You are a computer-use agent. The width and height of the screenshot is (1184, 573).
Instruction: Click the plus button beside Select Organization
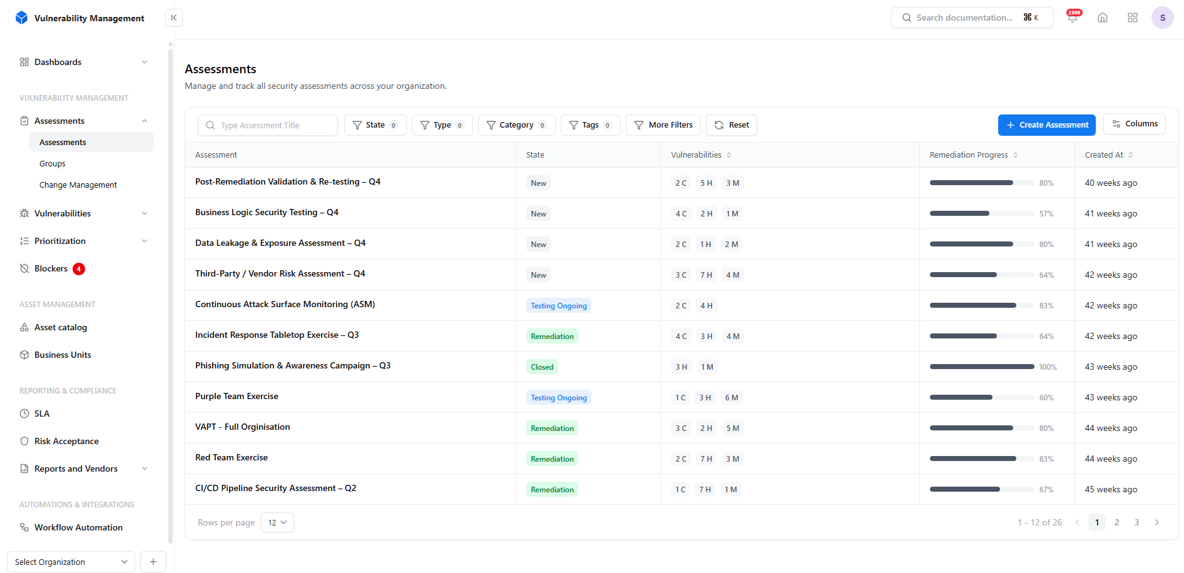pos(153,562)
